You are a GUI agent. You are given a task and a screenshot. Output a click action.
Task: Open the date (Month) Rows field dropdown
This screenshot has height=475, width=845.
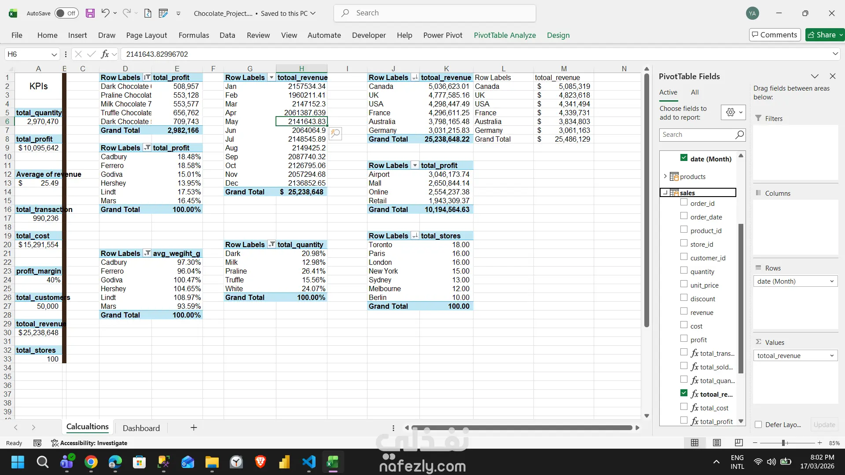pos(832,281)
